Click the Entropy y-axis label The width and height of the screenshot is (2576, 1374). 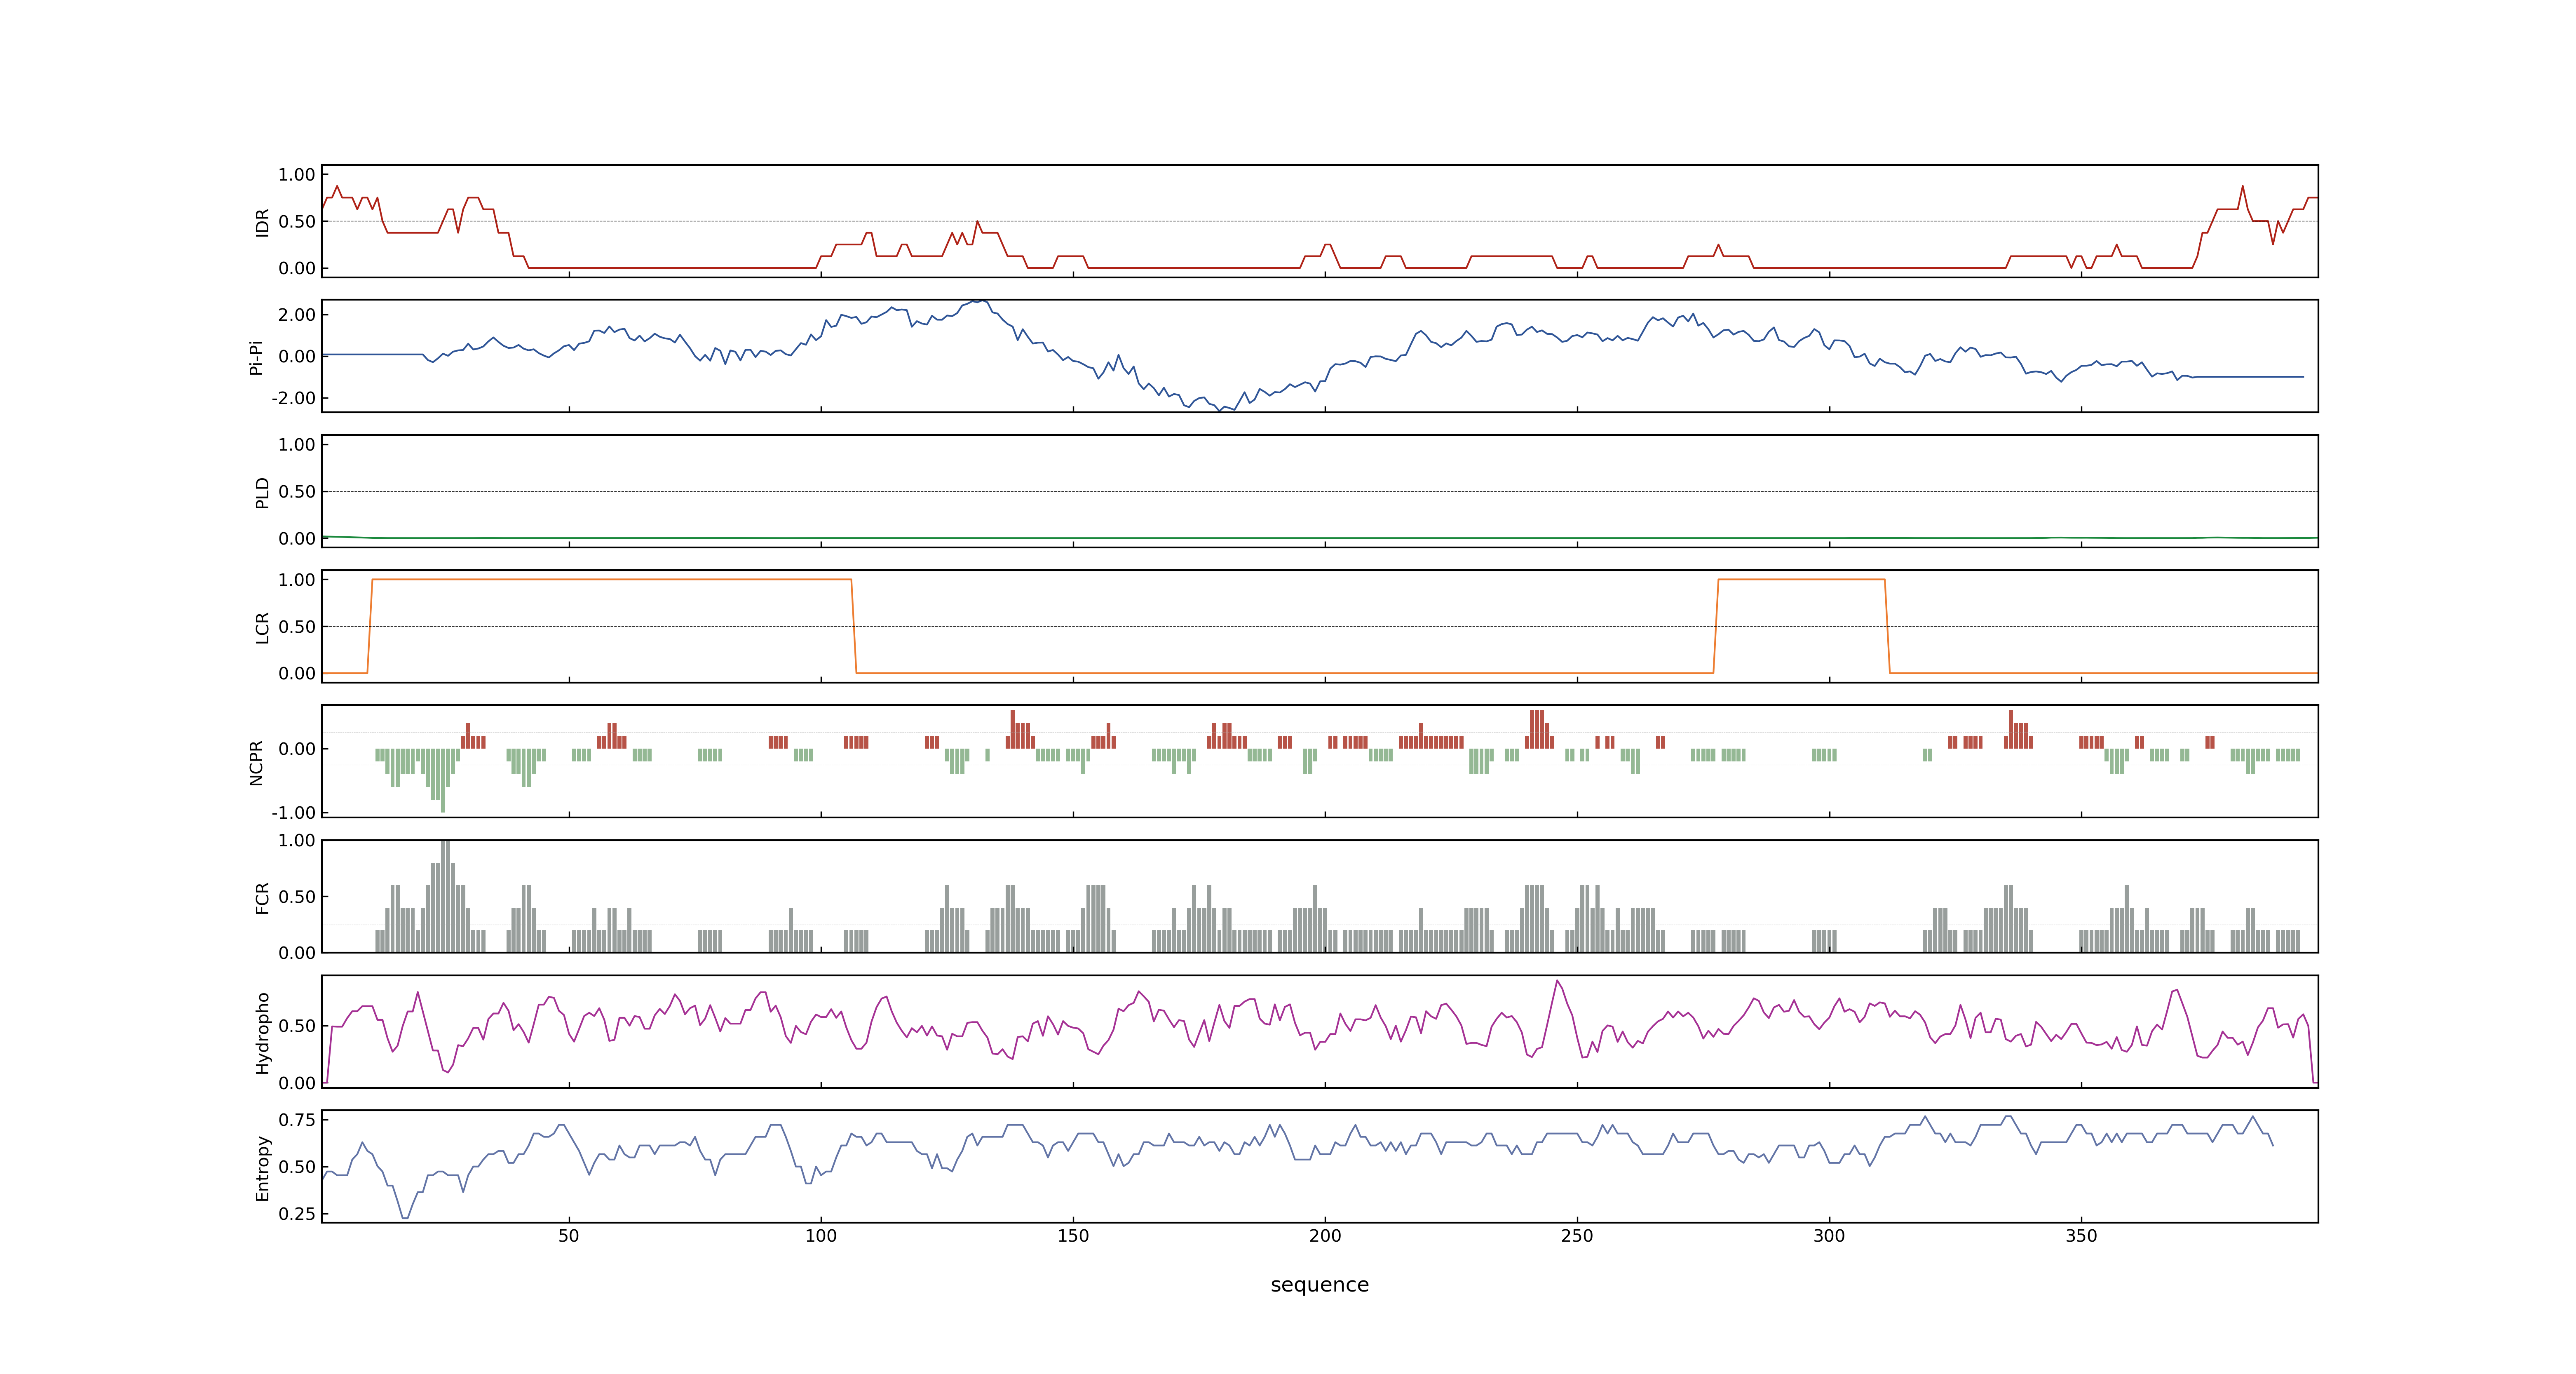[x=262, y=1168]
